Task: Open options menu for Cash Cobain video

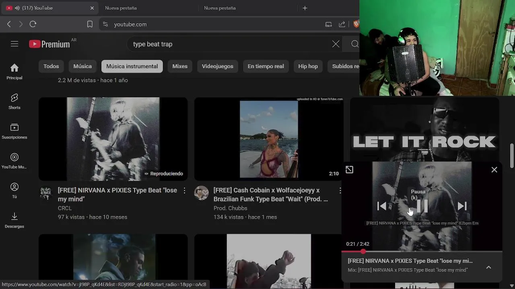Action: click(340, 191)
